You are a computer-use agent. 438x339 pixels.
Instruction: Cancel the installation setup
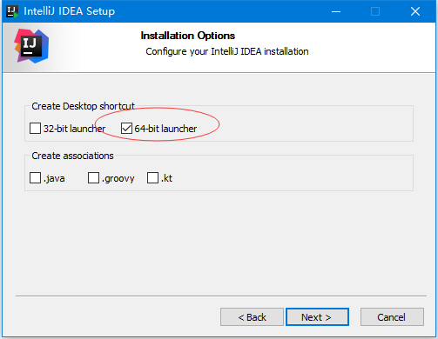pyautogui.click(x=392, y=317)
